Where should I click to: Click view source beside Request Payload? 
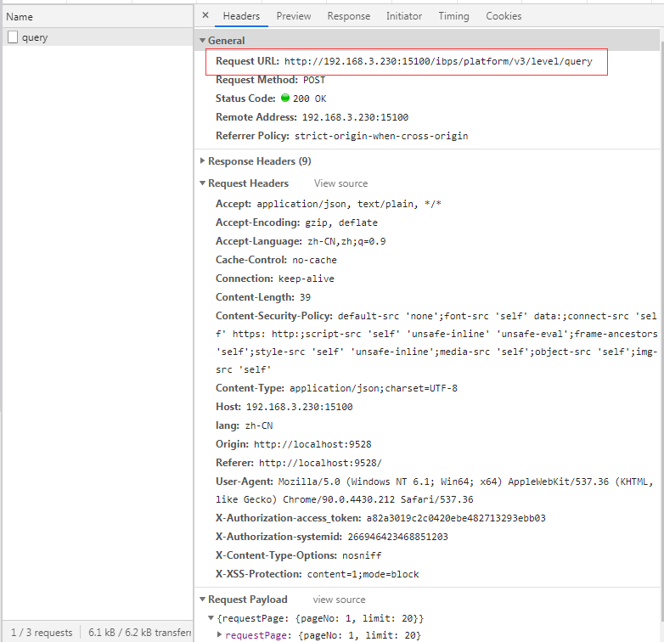coord(339,600)
